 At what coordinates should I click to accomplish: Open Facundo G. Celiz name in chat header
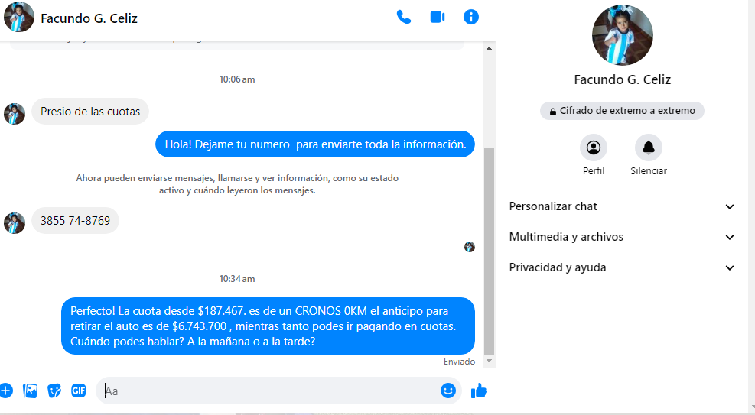click(89, 18)
